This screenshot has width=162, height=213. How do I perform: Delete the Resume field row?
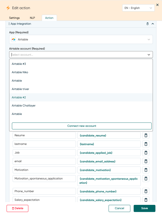[x=146, y=135]
